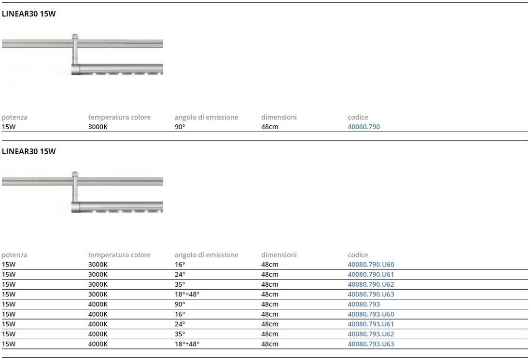Click the 40080.793.U60 product code

click(371, 314)
